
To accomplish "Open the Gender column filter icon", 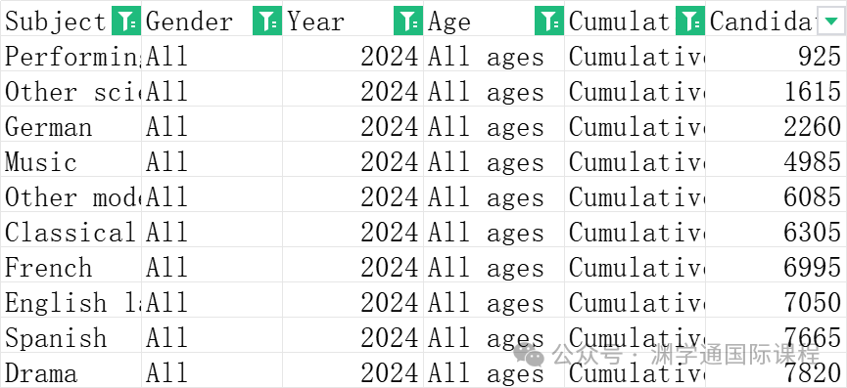I will click(267, 22).
